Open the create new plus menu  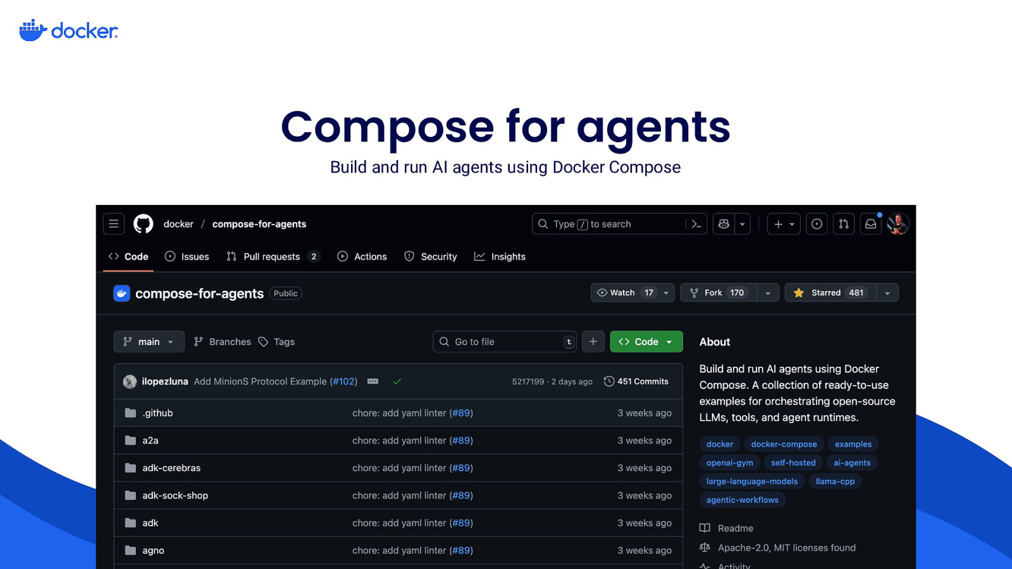tap(784, 224)
